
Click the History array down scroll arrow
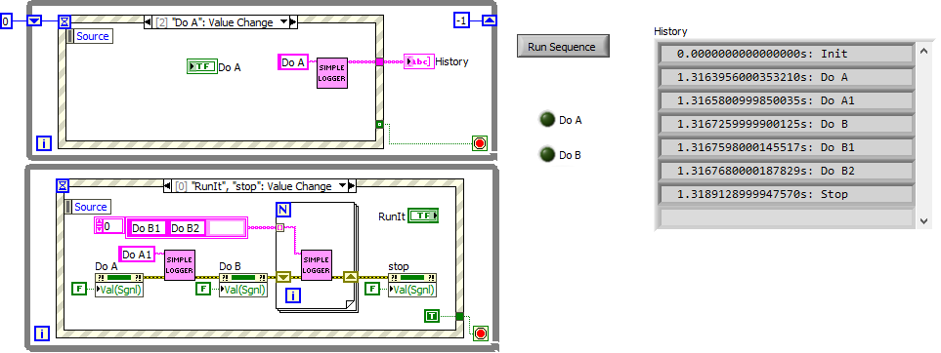coord(923,221)
